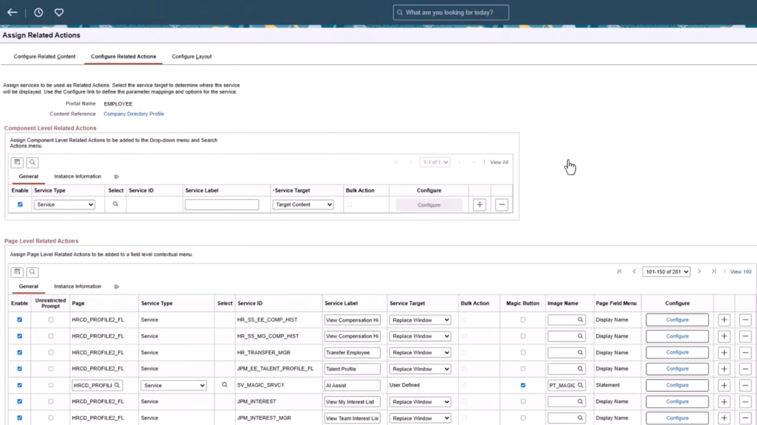Screen dimensions: 757x425
Task: Open Service Type dropdown in SV_MAGIC_SRVC1 row
Action: pos(174,385)
